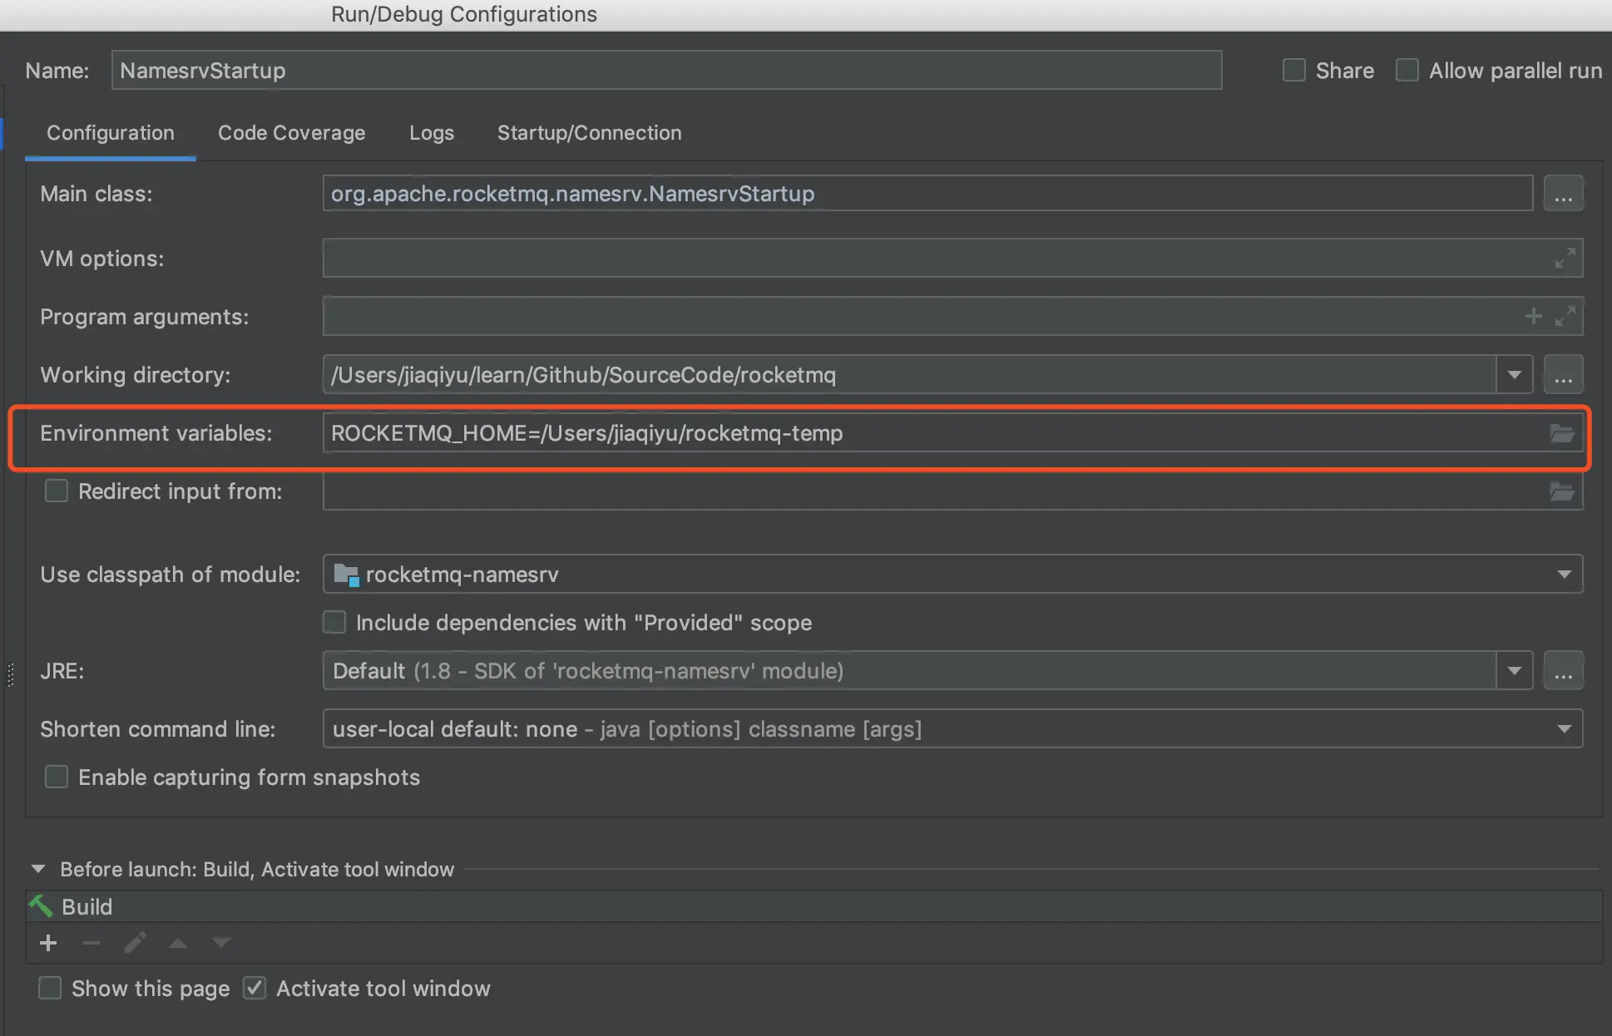Check the Show this page checkbox
Screen dimensions: 1612x1036
50,989
